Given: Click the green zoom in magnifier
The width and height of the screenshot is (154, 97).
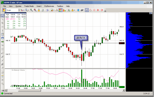Looking at the screenshot, I should 31,10.
